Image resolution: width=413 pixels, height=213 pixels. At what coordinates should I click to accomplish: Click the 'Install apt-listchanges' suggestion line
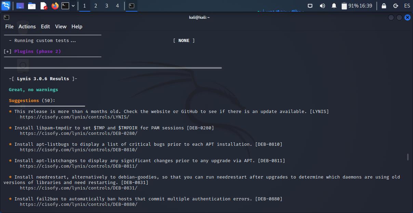[x=147, y=161]
